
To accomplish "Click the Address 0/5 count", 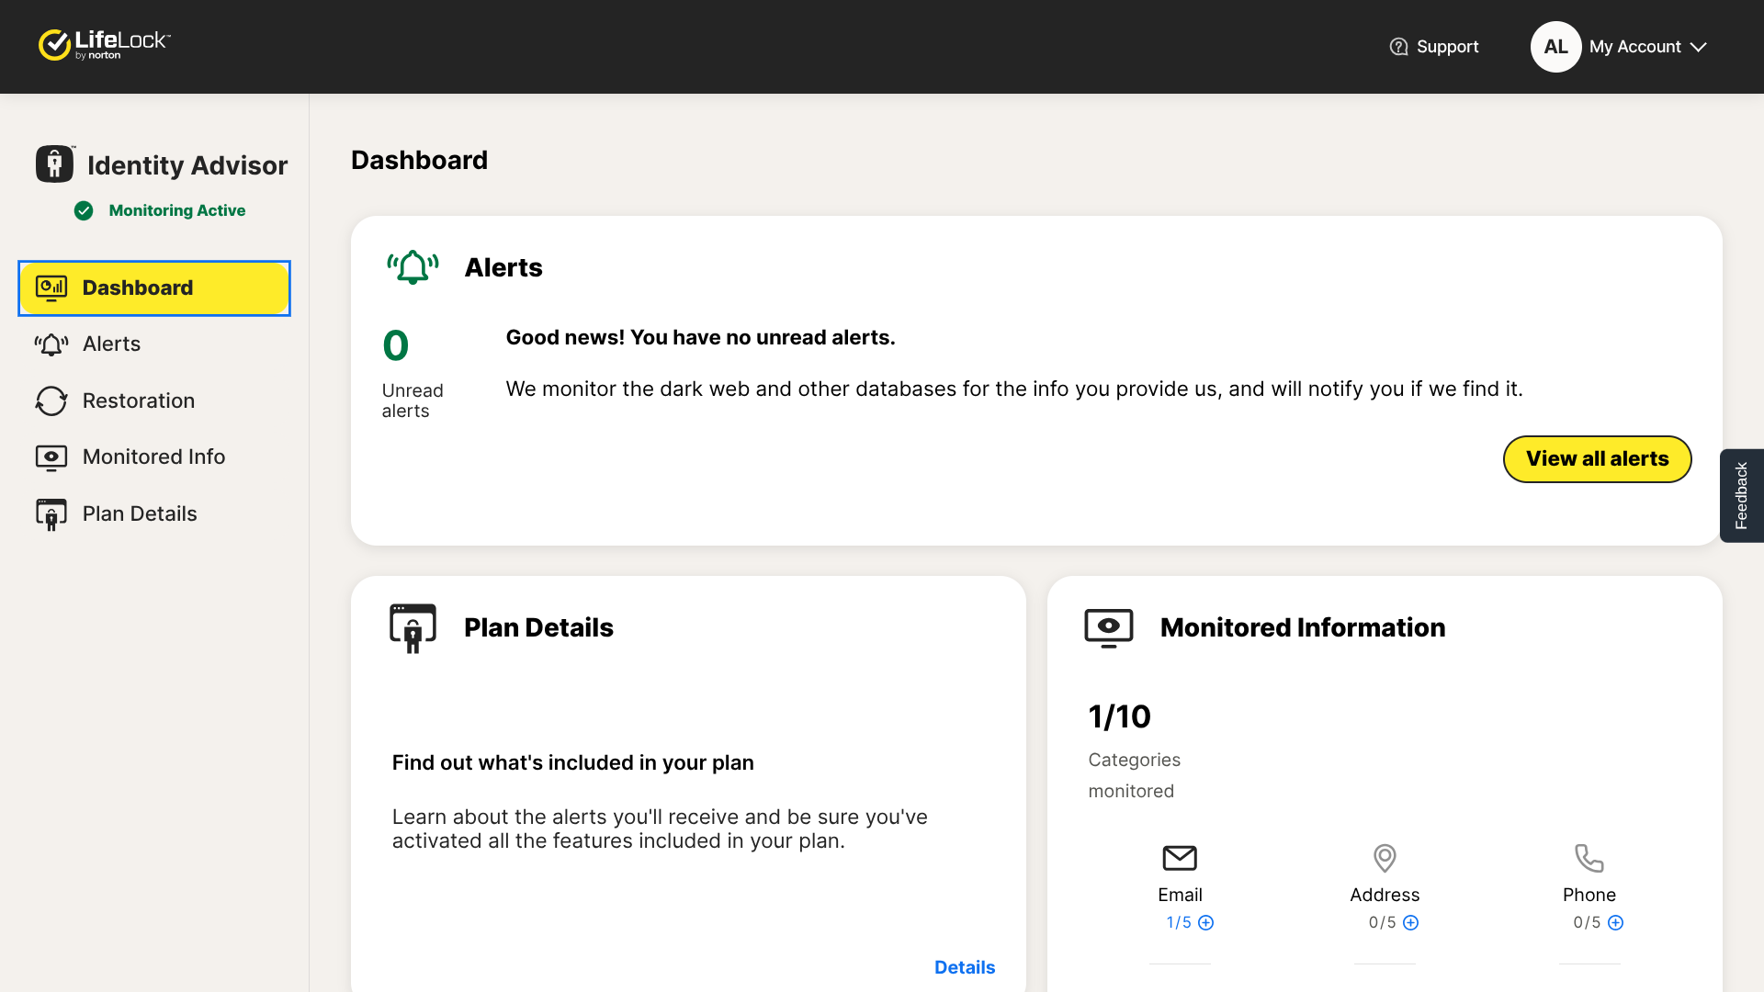I will tap(1382, 923).
